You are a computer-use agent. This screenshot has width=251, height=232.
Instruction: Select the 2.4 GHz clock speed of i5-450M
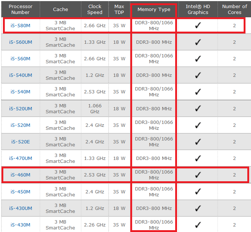[95, 192]
